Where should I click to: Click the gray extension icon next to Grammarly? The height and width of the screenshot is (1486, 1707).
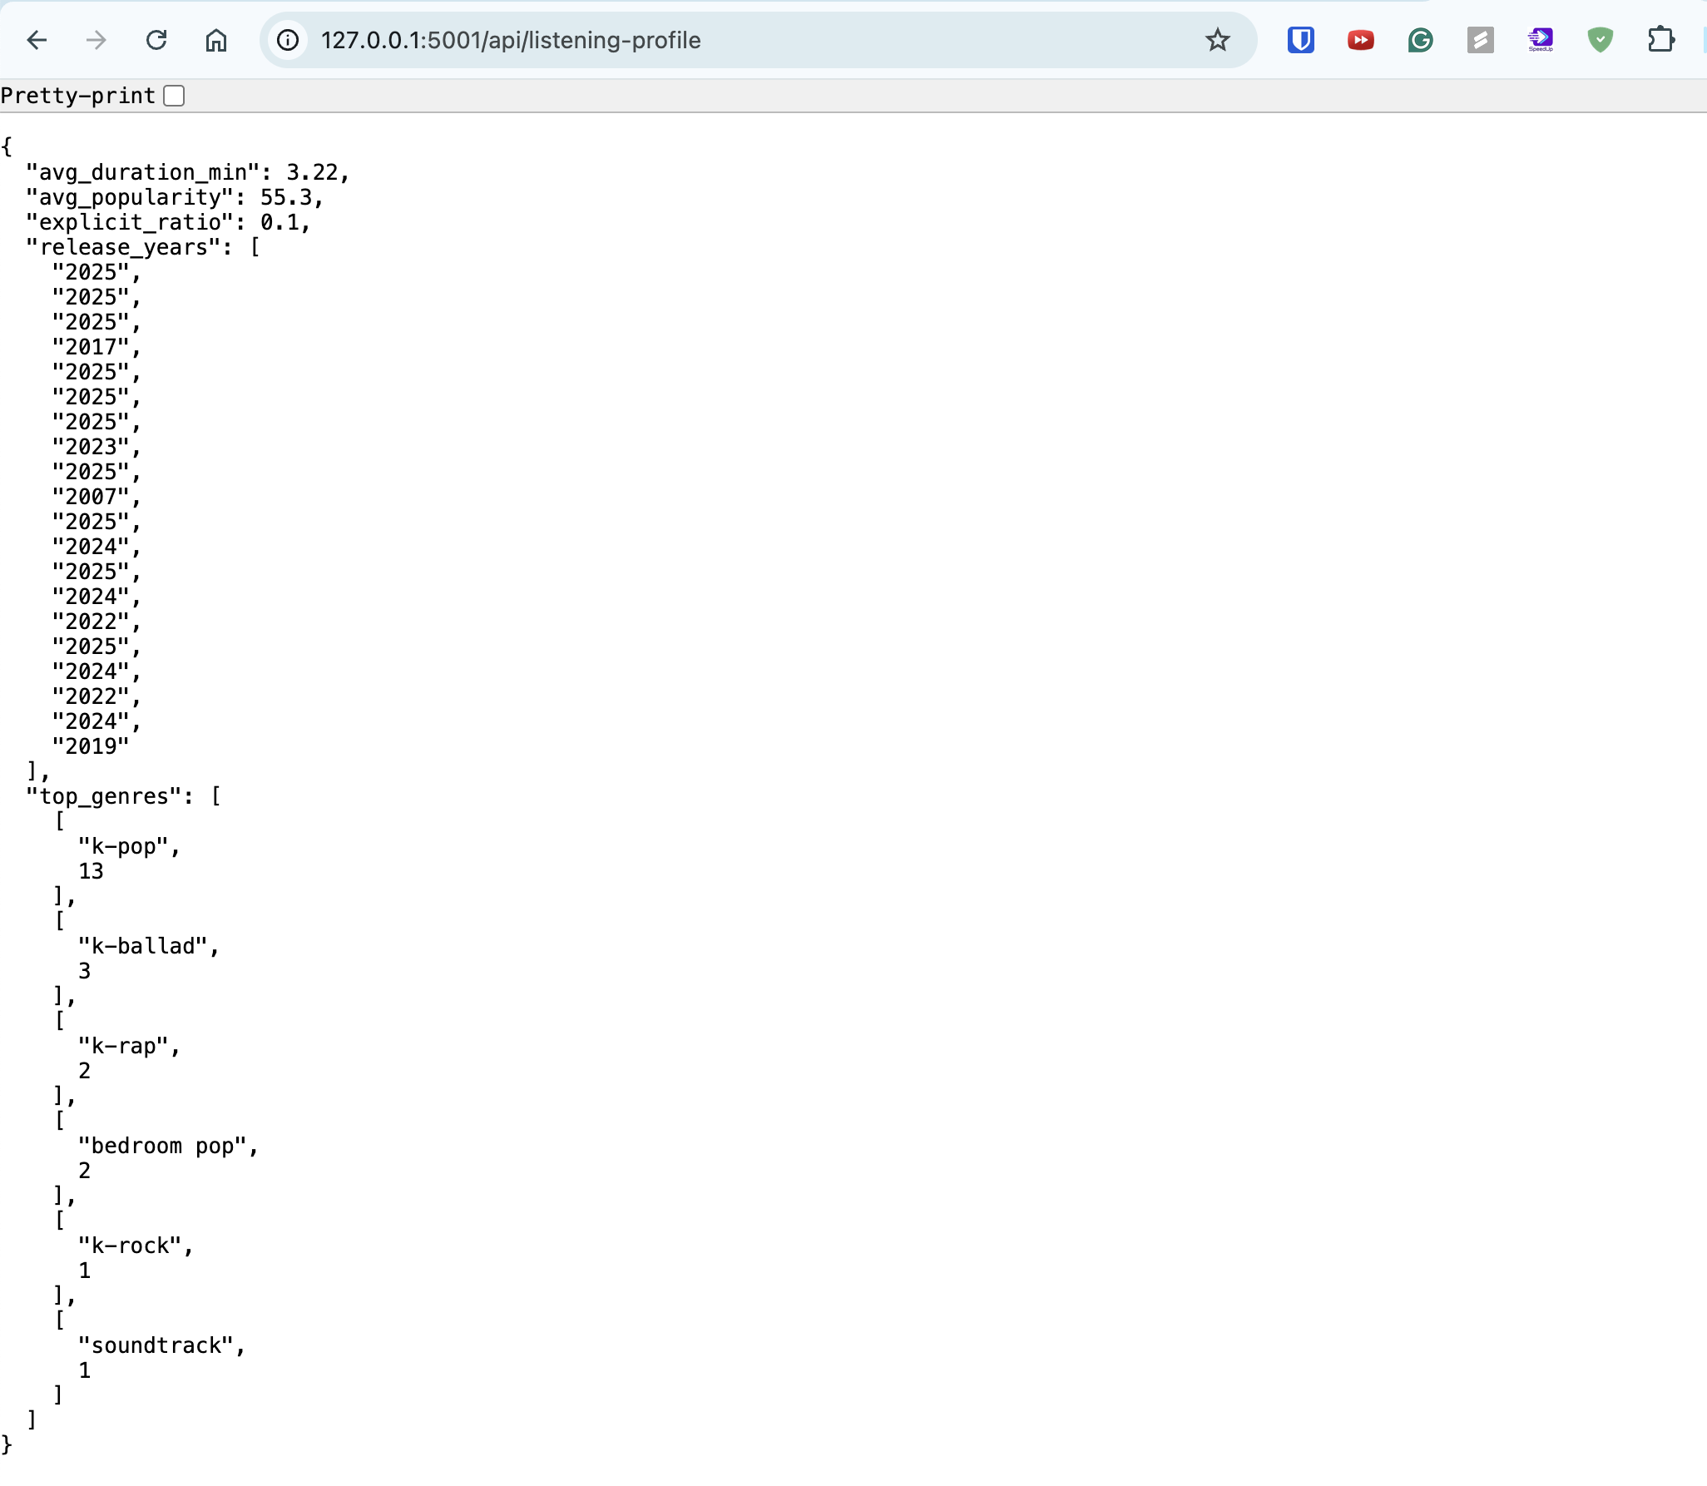coord(1482,39)
